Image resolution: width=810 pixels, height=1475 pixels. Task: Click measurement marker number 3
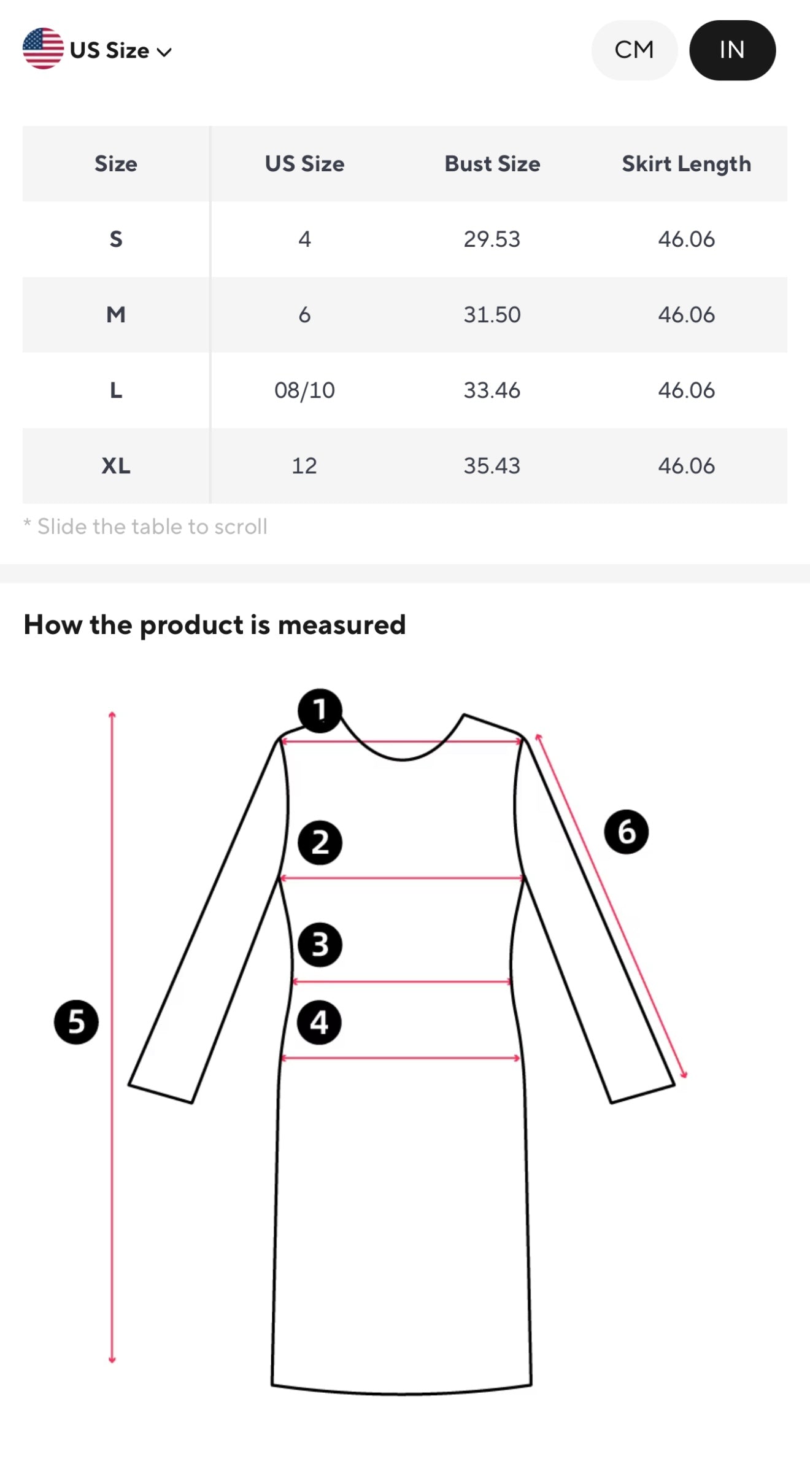coord(320,945)
